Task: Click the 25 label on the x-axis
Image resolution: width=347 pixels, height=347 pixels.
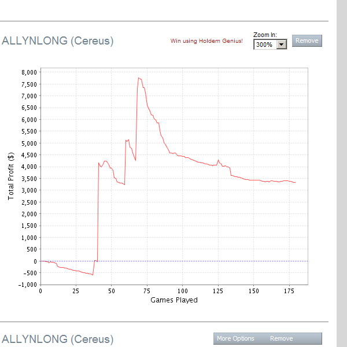Action: tap(76, 291)
